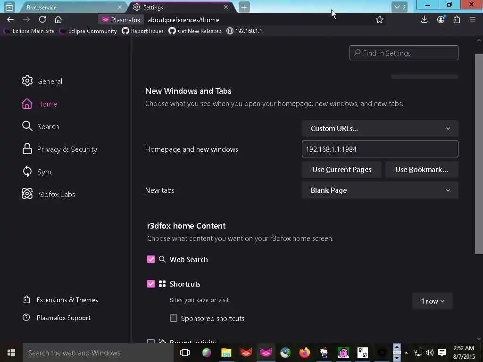Screen dimensions: 483x362
Task: Open the Custom URLs dropdown
Action: [x=380, y=129]
